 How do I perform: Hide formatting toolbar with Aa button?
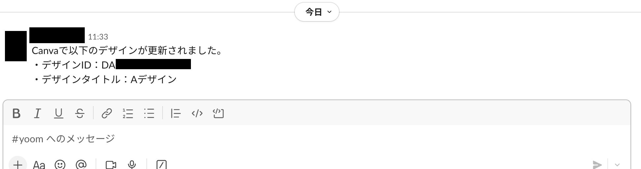[x=39, y=164]
